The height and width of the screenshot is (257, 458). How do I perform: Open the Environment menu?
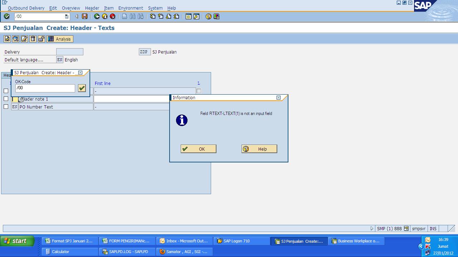coord(131,8)
